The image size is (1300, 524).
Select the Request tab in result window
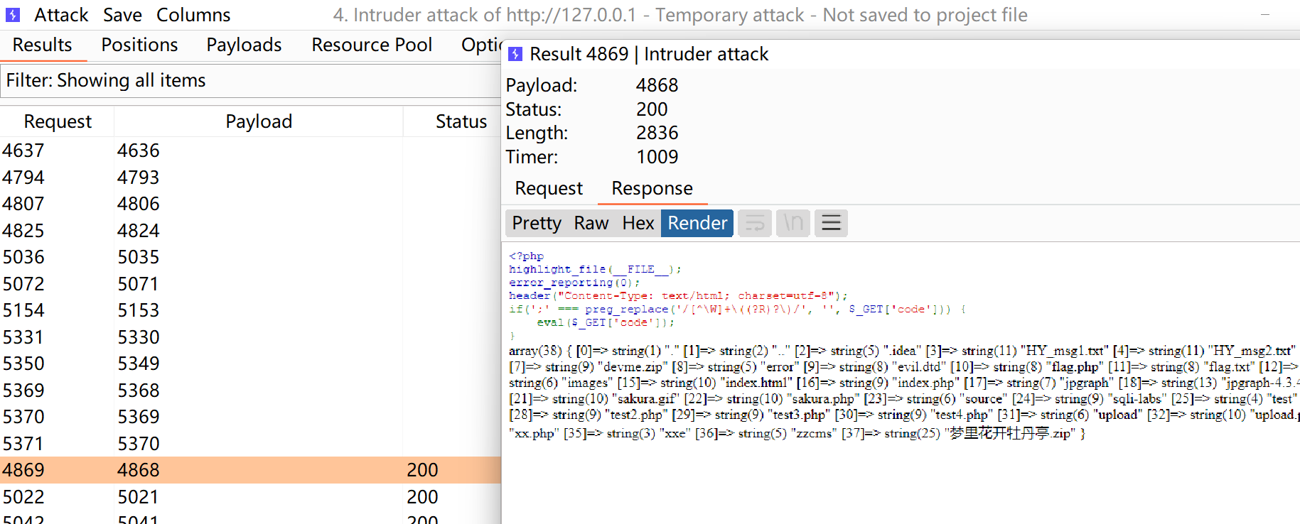click(548, 188)
